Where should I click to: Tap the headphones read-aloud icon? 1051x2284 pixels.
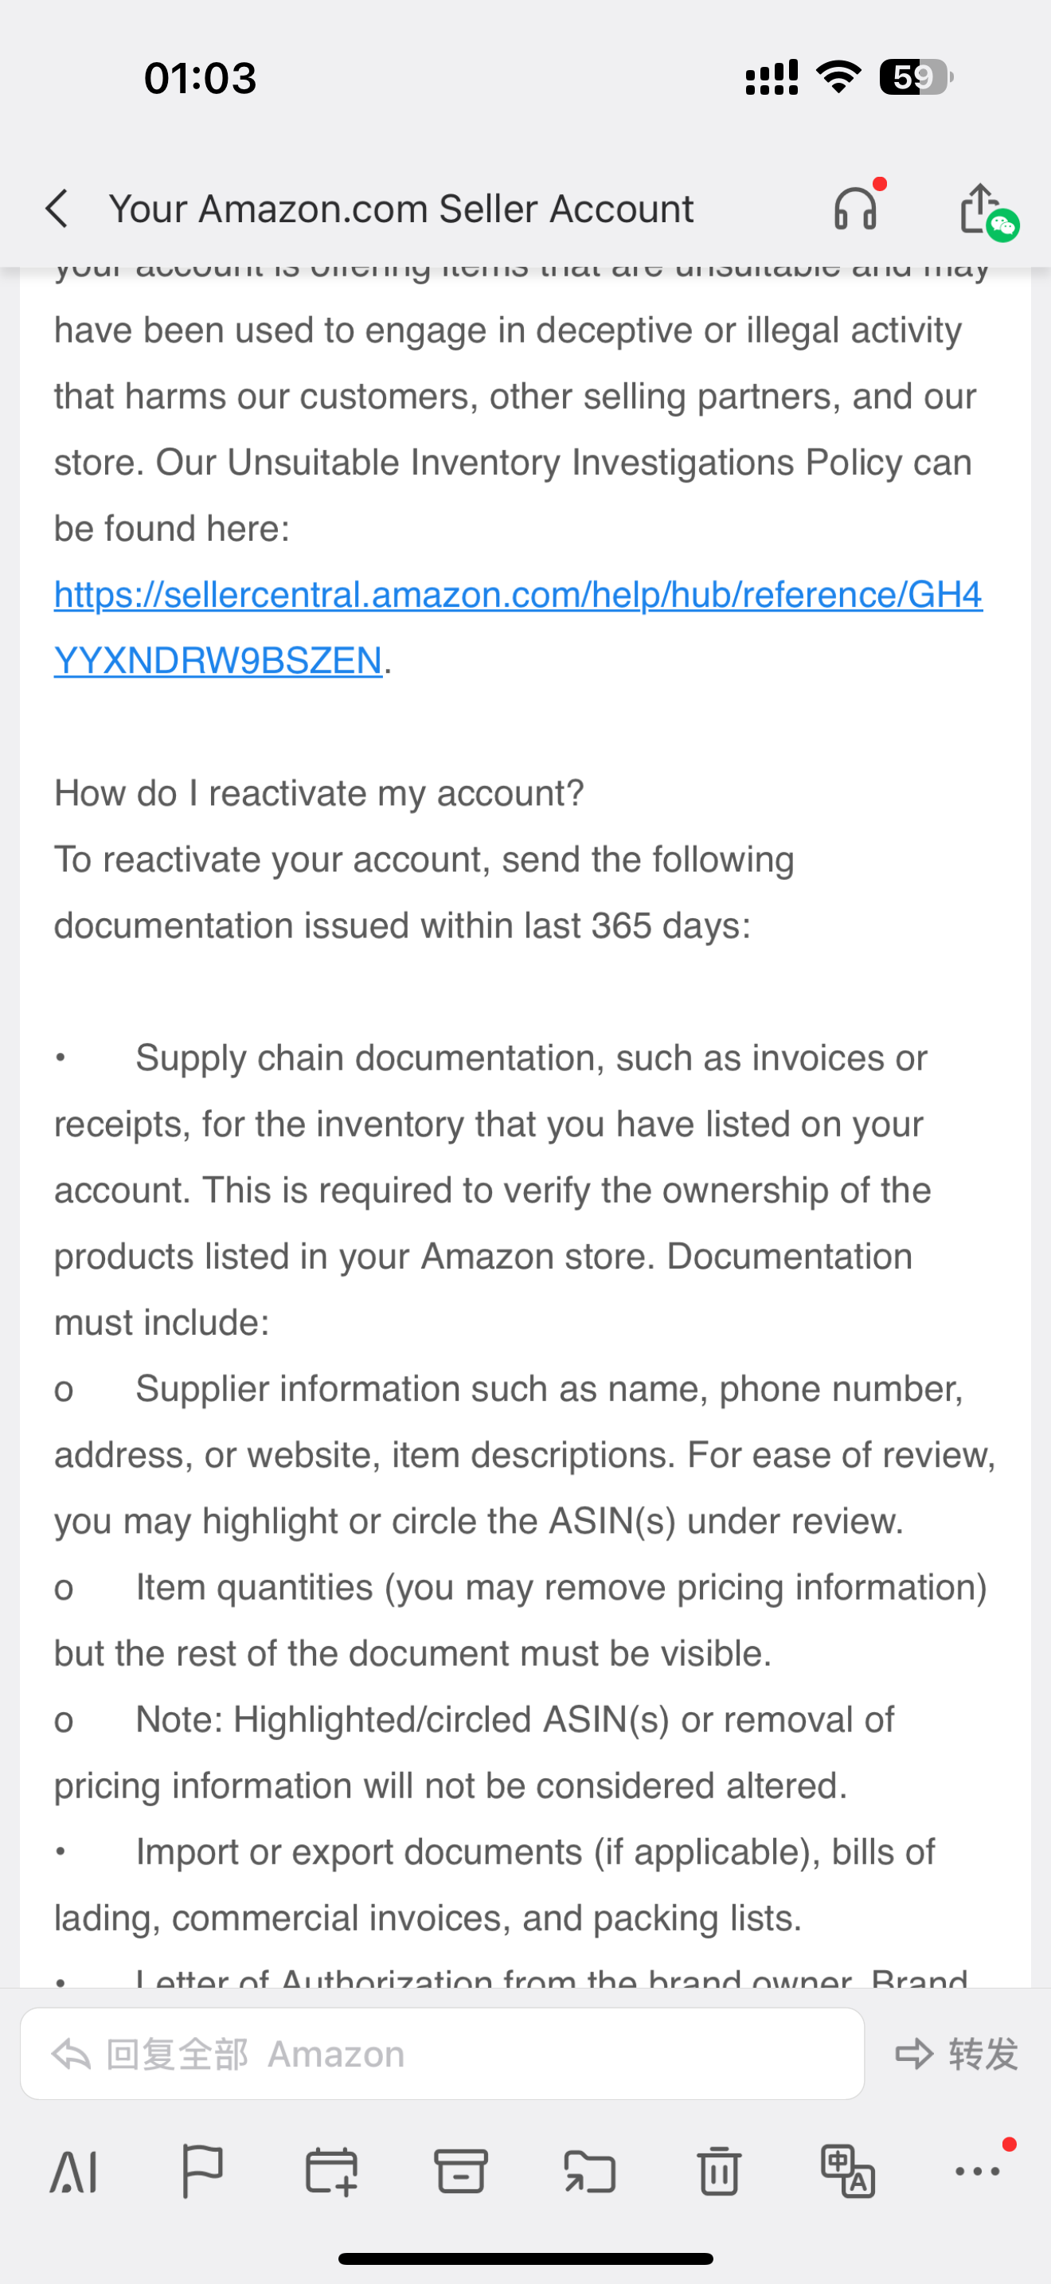tap(855, 209)
